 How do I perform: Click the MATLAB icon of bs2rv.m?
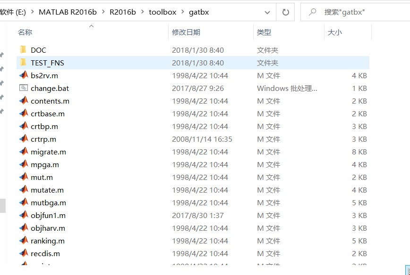(24, 75)
